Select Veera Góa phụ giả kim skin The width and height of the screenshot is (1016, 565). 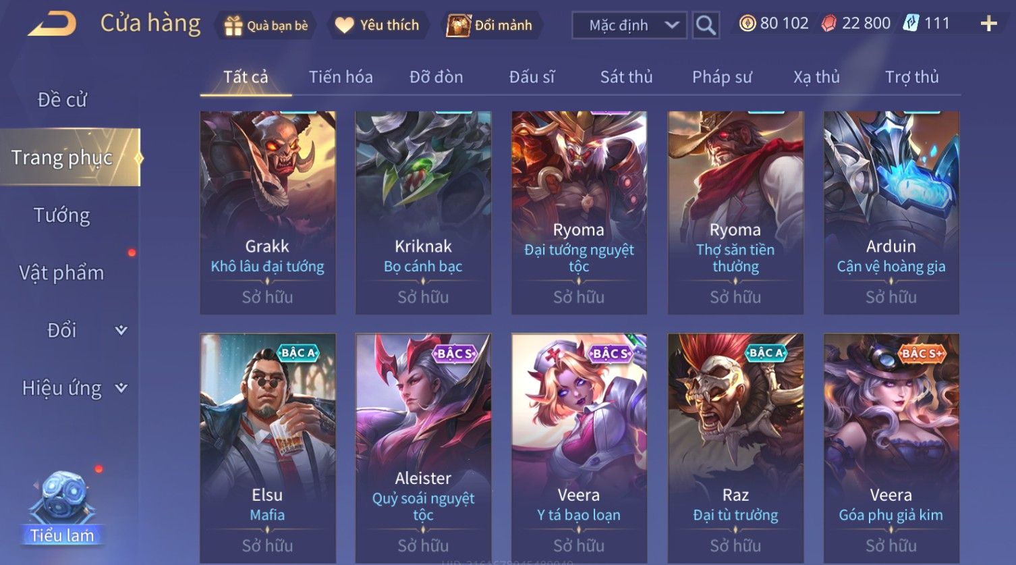[x=891, y=448]
